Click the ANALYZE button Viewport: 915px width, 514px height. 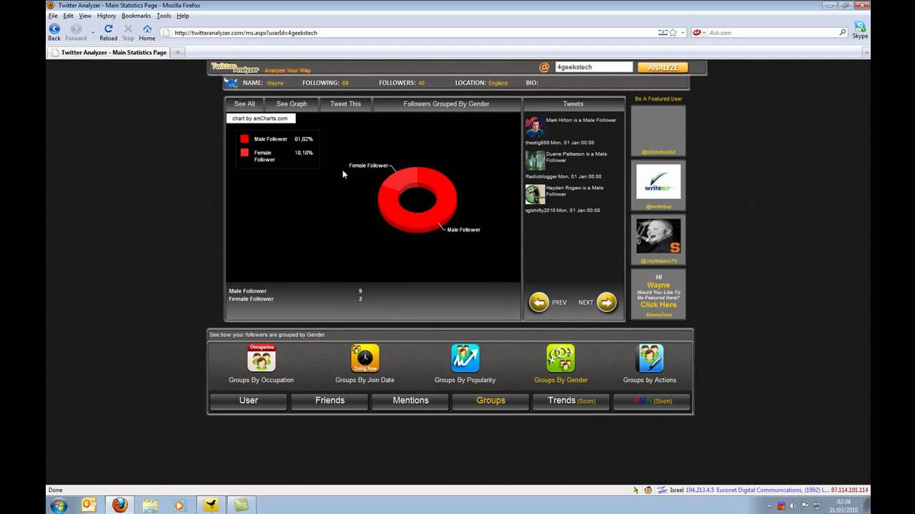[x=663, y=67]
